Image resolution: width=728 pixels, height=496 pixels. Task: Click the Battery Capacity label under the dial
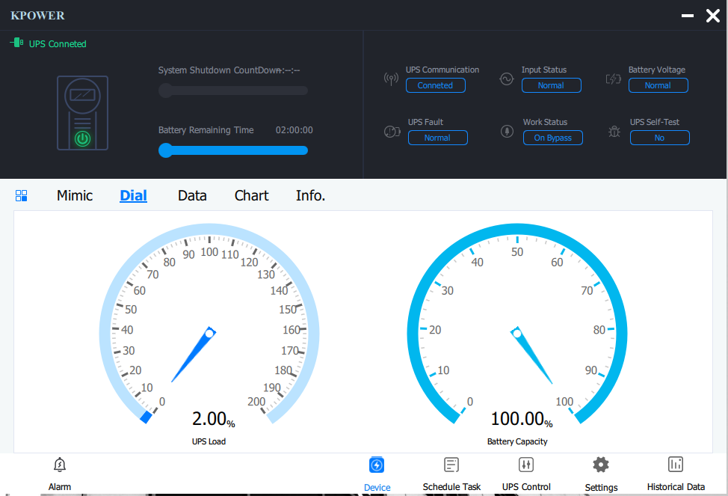[x=517, y=441]
